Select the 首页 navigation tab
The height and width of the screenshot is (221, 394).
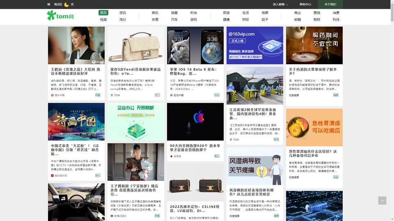coord(103,13)
